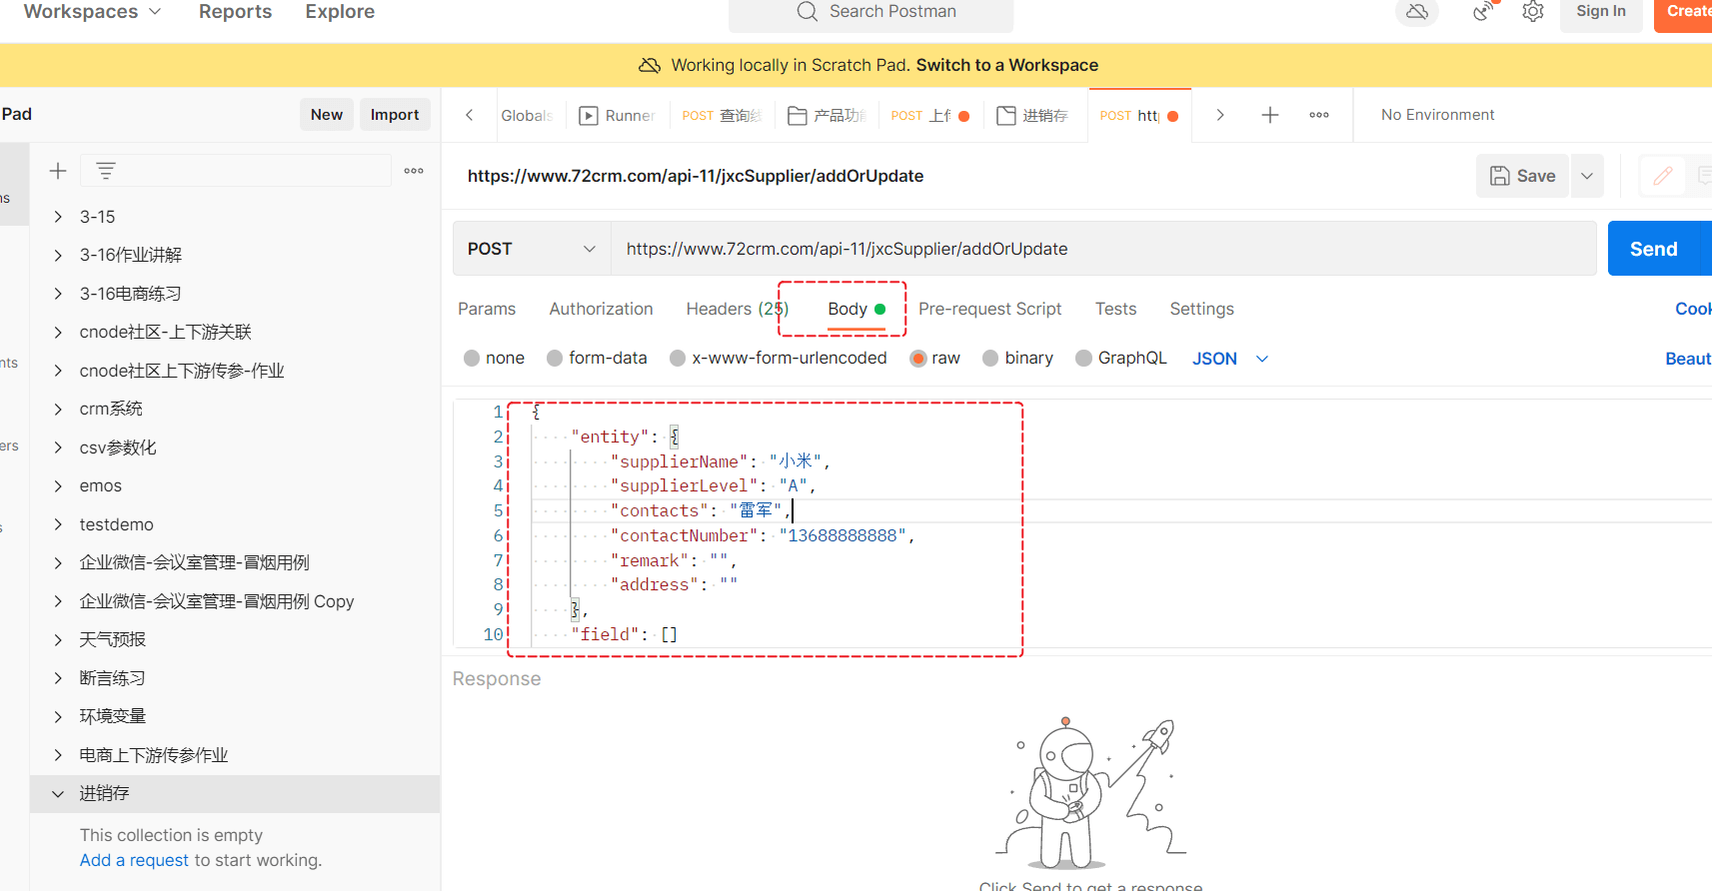Open the settings gear icon
This screenshot has width=1712, height=891.
(1533, 12)
